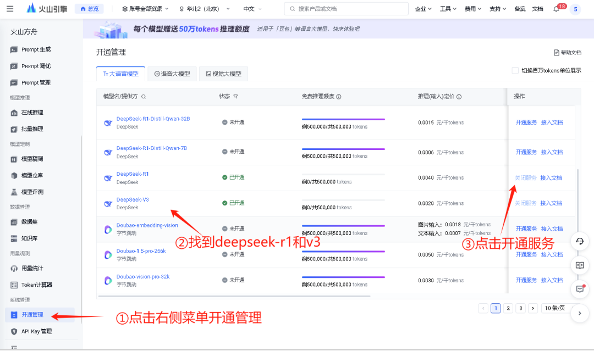Click the Volcano Engine logo
The height and width of the screenshot is (351, 594).
tap(47, 8)
